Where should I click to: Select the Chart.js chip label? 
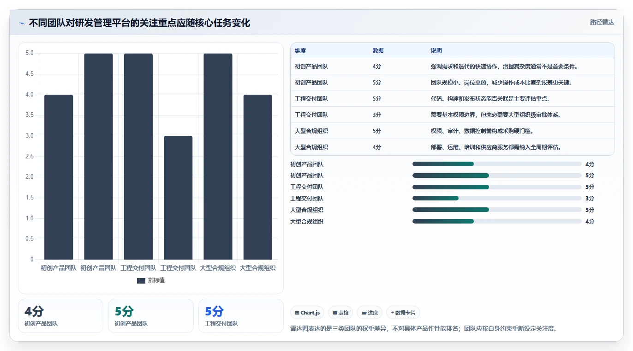coord(310,313)
